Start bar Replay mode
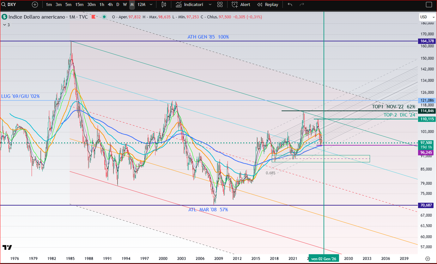This screenshot has width=437, height=264. tap(268, 4)
